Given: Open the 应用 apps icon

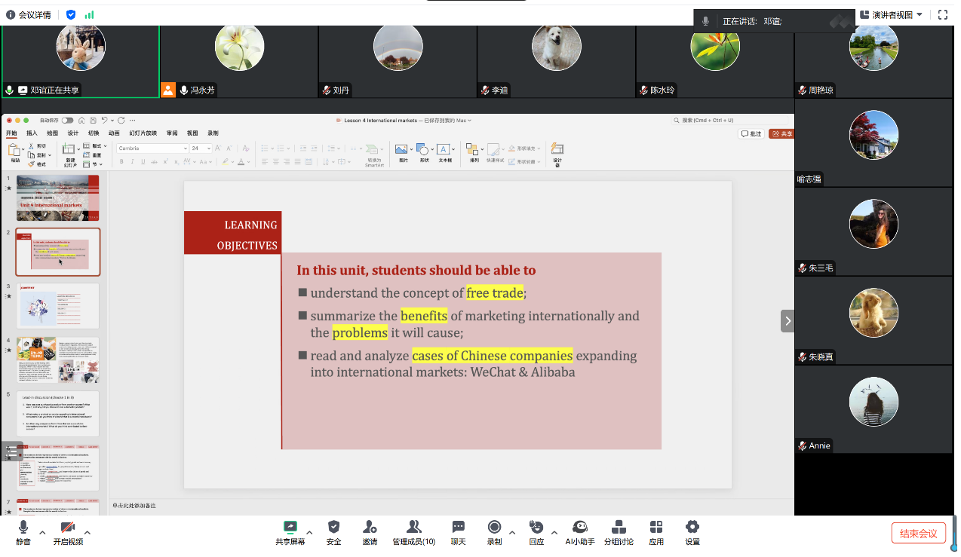Looking at the screenshot, I should coord(656,532).
